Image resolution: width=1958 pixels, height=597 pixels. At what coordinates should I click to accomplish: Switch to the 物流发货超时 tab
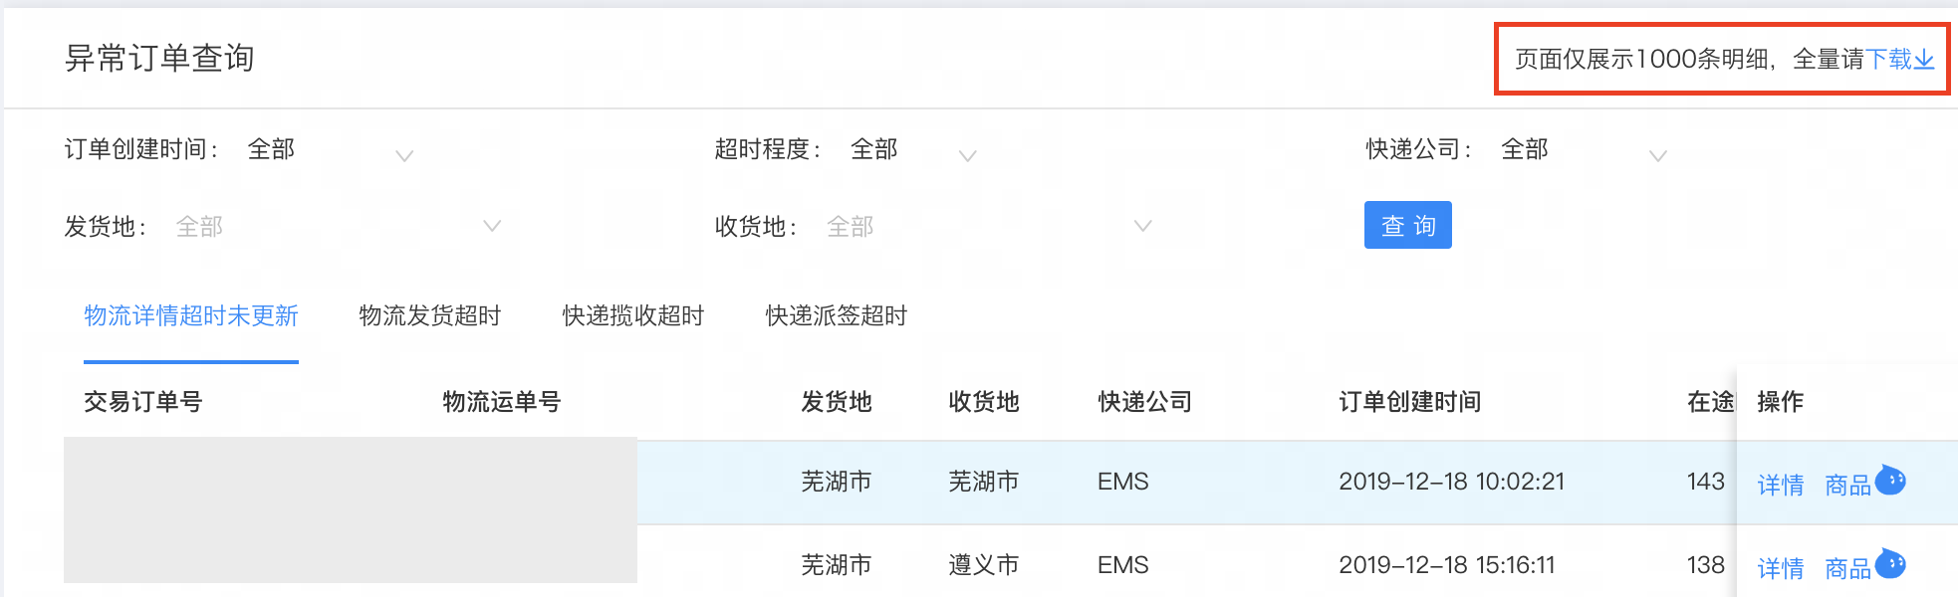point(429,316)
